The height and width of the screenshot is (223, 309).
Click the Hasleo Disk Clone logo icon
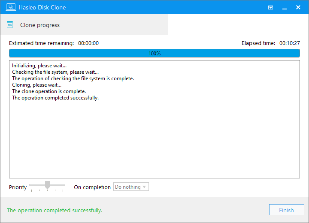point(11,7)
